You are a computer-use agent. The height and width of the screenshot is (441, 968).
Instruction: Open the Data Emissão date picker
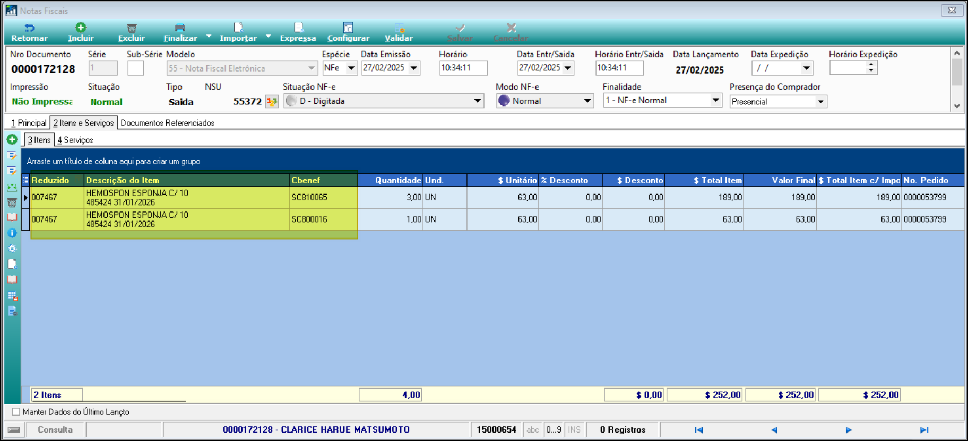coord(414,68)
